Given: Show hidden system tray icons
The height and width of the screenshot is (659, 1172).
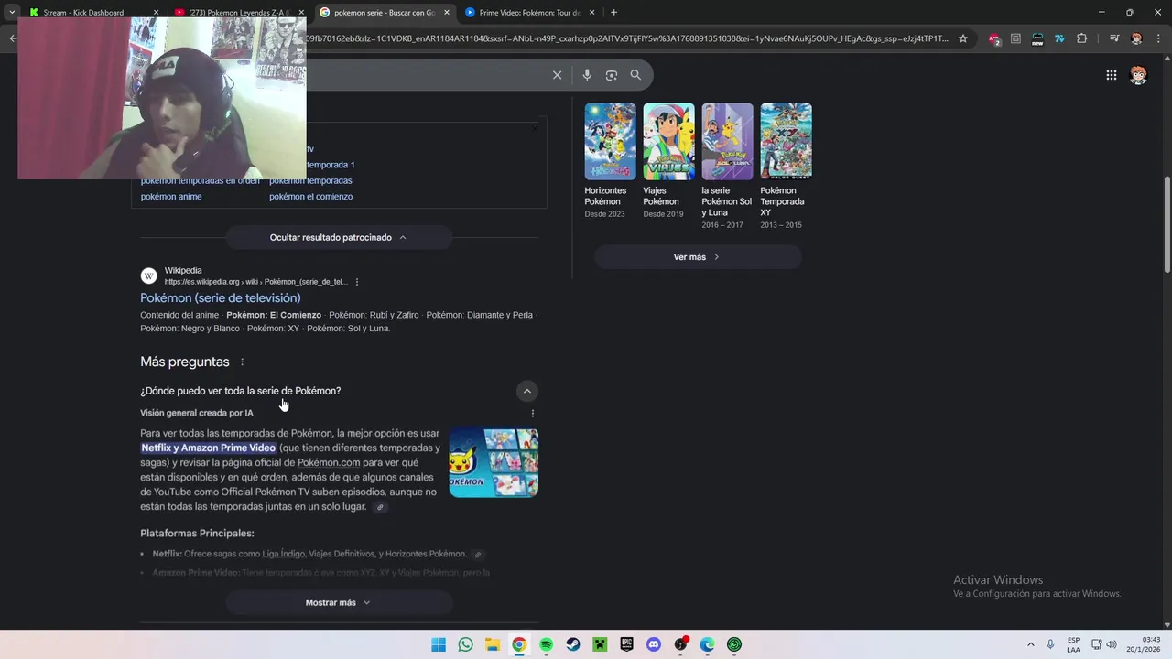Looking at the screenshot, I should click(x=1030, y=644).
